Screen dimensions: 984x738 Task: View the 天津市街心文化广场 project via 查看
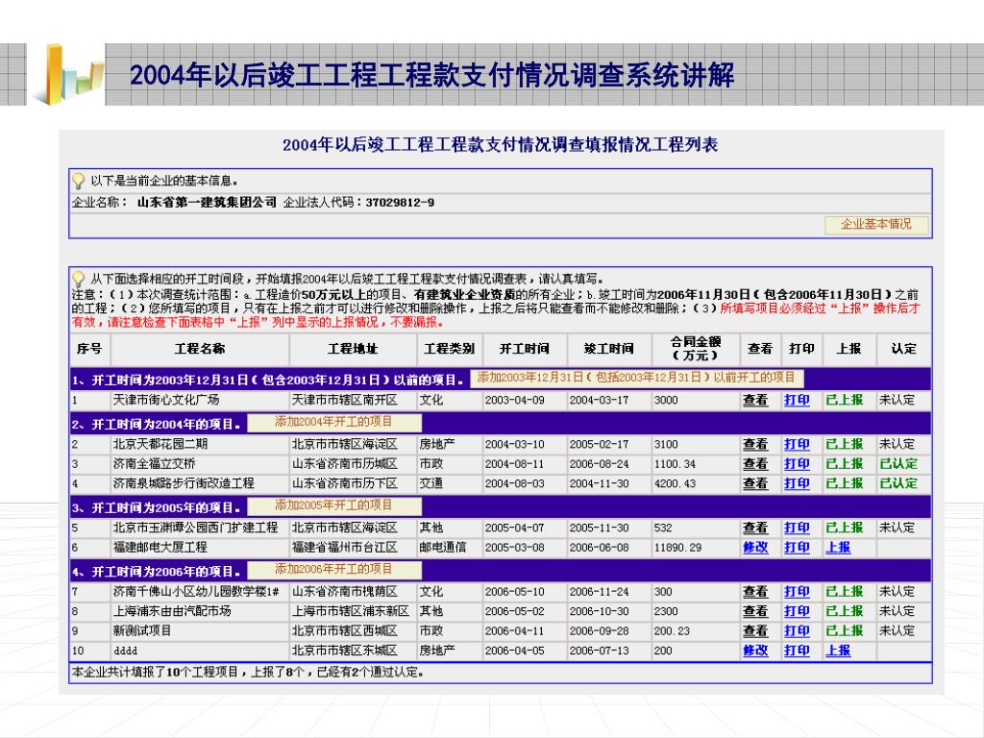[755, 400]
